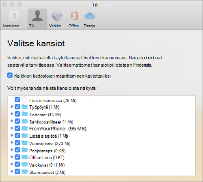Click the Lisää sisältöä folder icon

(x=25, y=135)
